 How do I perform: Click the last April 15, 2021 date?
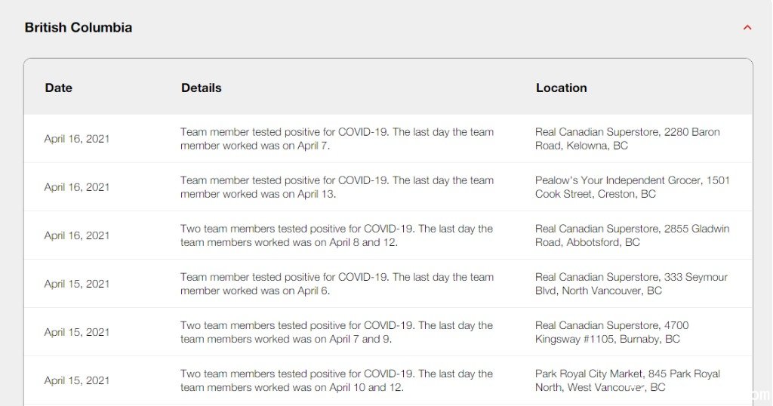click(x=77, y=380)
